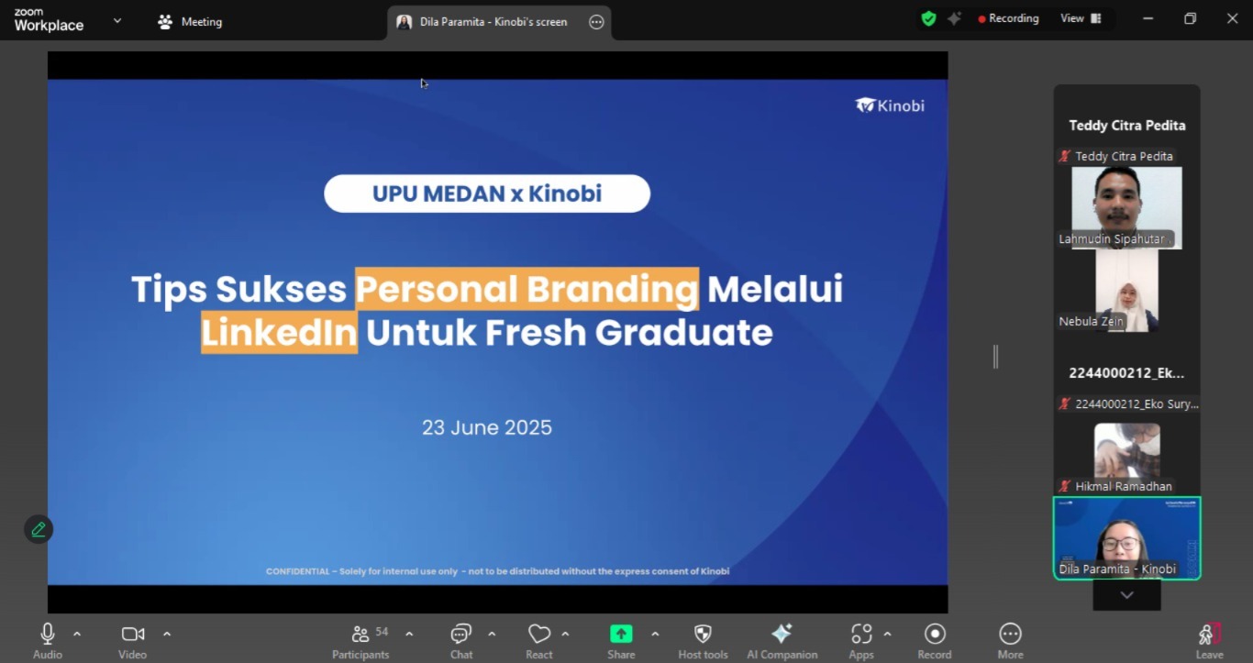Image resolution: width=1253 pixels, height=663 pixels.
Task: Open the View layout menu
Action: [1081, 18]
